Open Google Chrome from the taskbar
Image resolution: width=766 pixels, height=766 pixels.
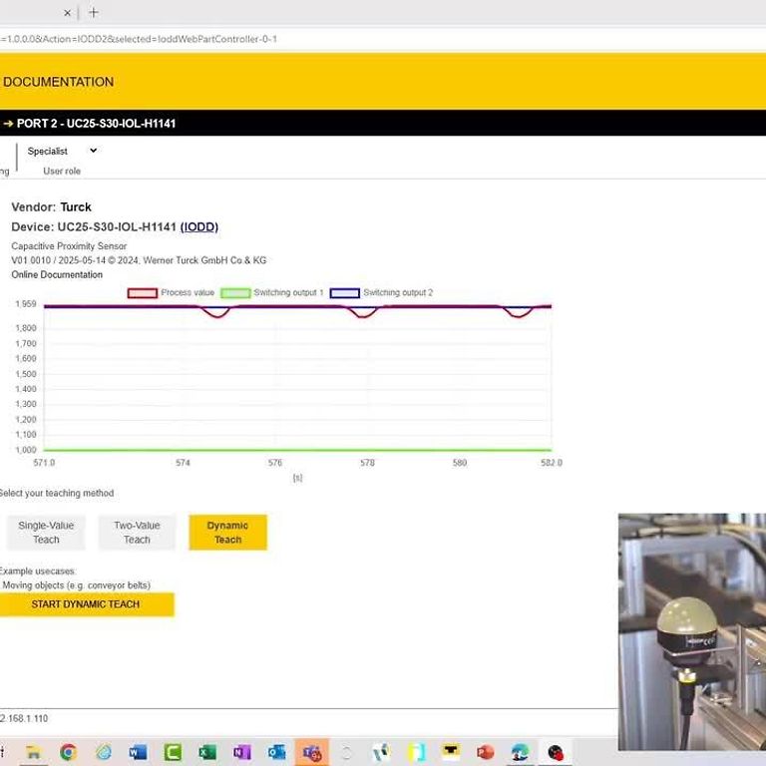(x=68, y=752)
